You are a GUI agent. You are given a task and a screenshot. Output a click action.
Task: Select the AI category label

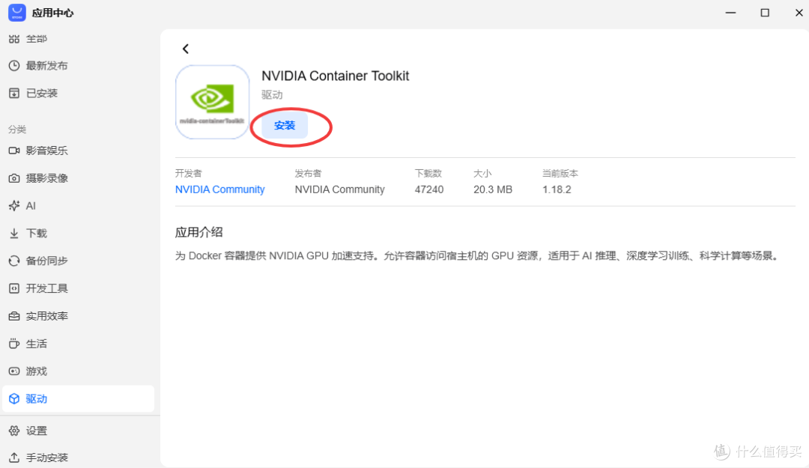[31, 206]
